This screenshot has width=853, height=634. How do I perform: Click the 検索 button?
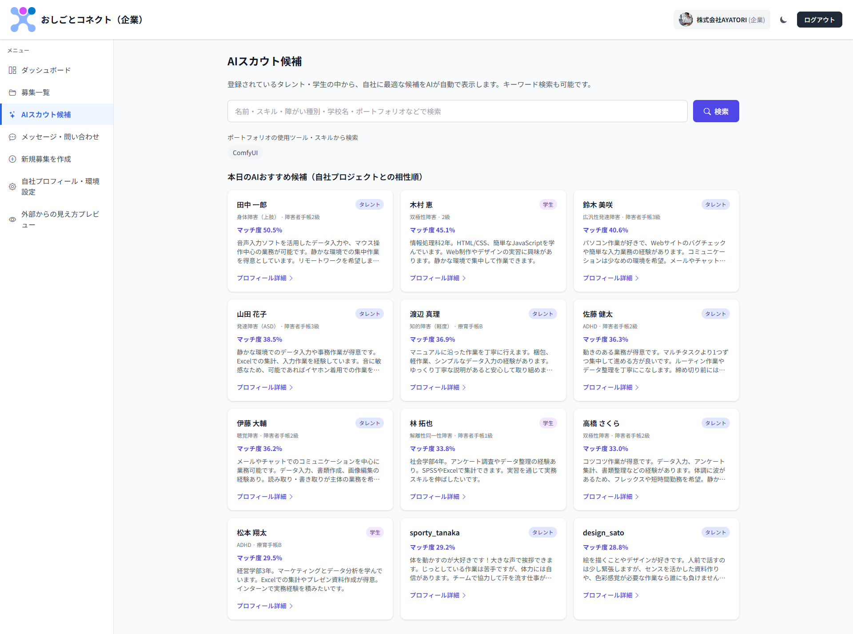(716, 111)
